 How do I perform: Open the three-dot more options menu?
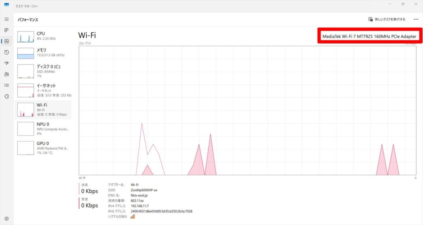coord(416,19)
